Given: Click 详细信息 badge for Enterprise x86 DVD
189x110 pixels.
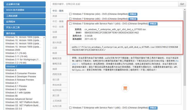Looking at the screenshot, I should point(133,19).
